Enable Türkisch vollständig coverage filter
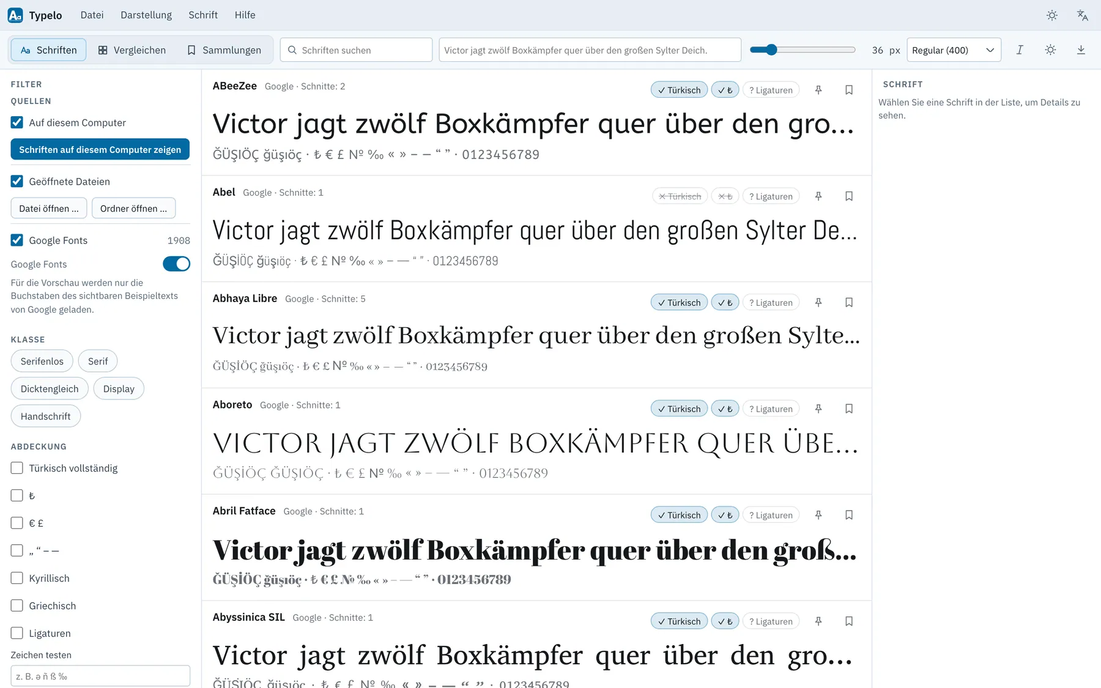The height and width of the screenshot is (688, 1101). (x=17, y=468)
